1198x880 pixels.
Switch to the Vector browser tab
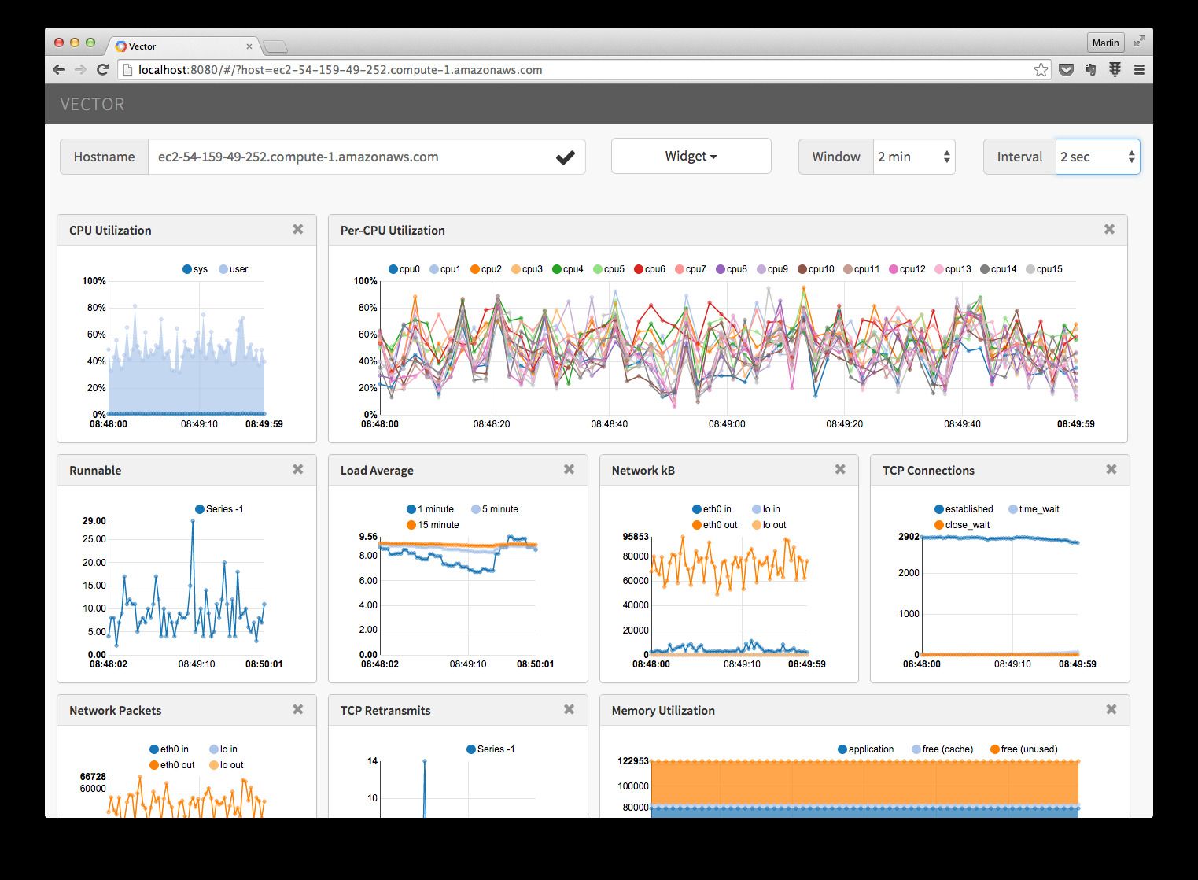click(182, 46)
